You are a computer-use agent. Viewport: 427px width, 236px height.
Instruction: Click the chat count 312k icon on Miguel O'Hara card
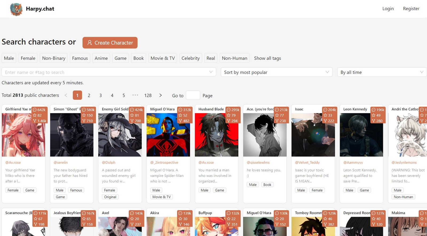click(x=180, y=110)
